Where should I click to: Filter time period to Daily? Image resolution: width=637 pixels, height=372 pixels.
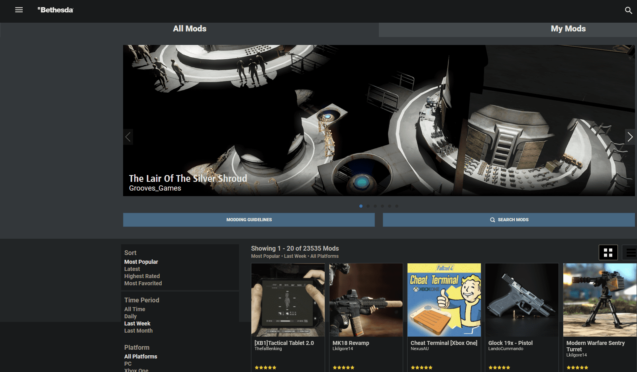[130, 316]
